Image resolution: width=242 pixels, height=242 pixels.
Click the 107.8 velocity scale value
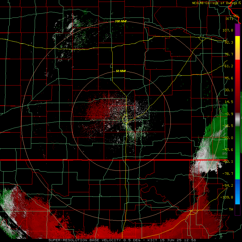click(x=228, y=30)
